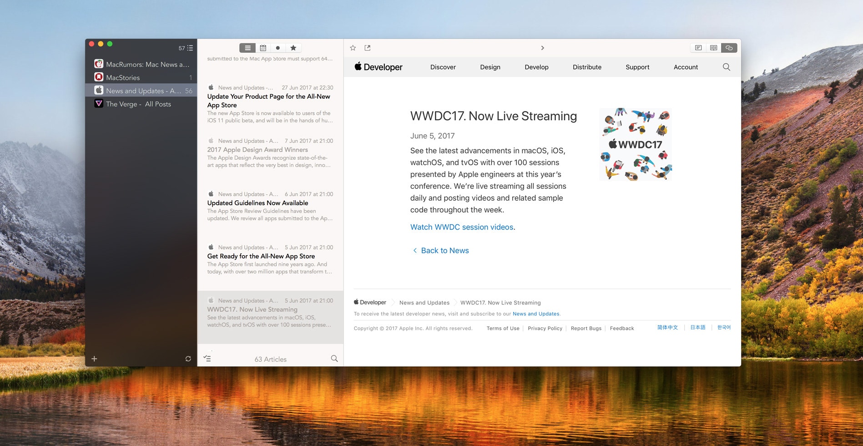Screen dimensions: 863x446
Task: Open Distribute menu item
Action: [x=587, y=67]
